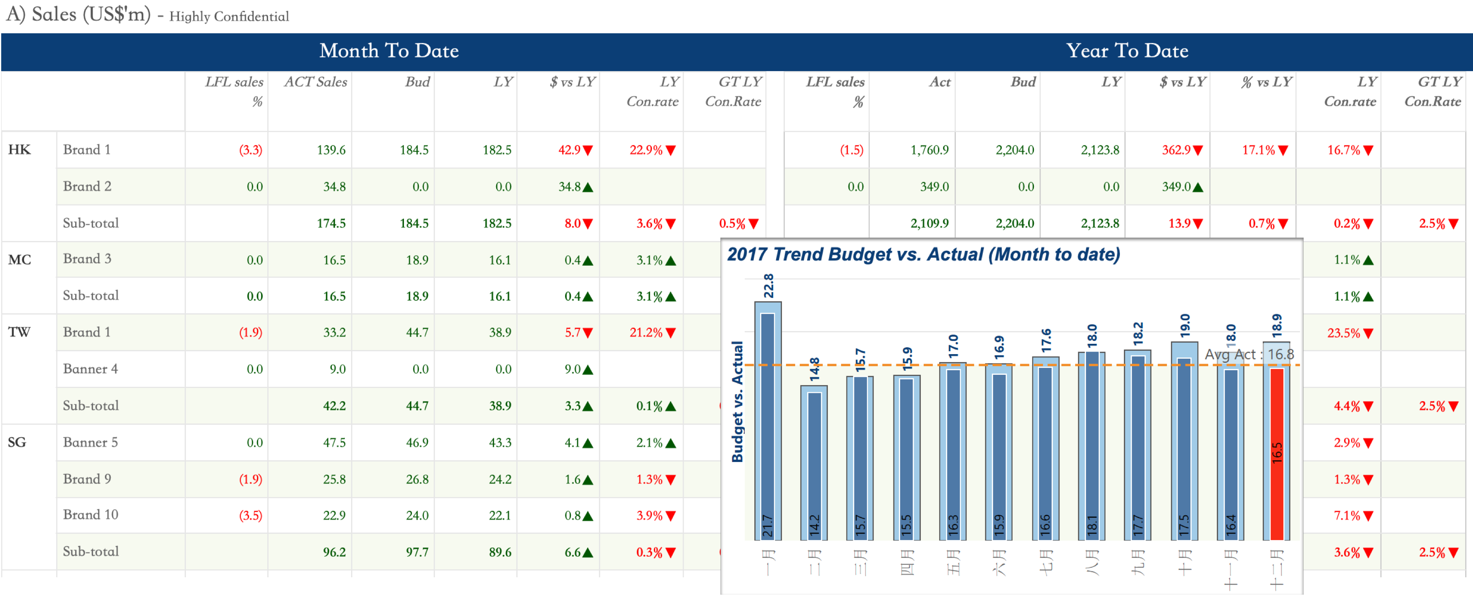Viewport: 1473px width, 600px height.
Task: Click the Year To Date header
Action: [1127, 51]
